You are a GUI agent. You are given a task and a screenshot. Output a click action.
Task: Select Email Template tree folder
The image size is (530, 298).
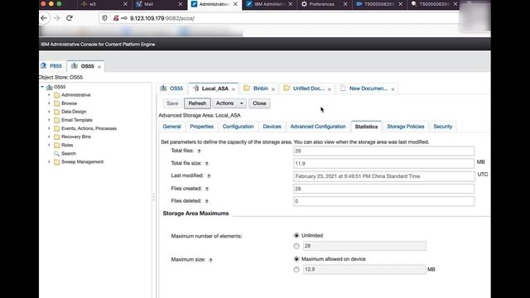click(77, 120)
